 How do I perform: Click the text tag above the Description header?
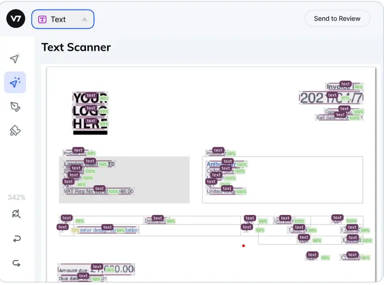click(x=158, y=218)
